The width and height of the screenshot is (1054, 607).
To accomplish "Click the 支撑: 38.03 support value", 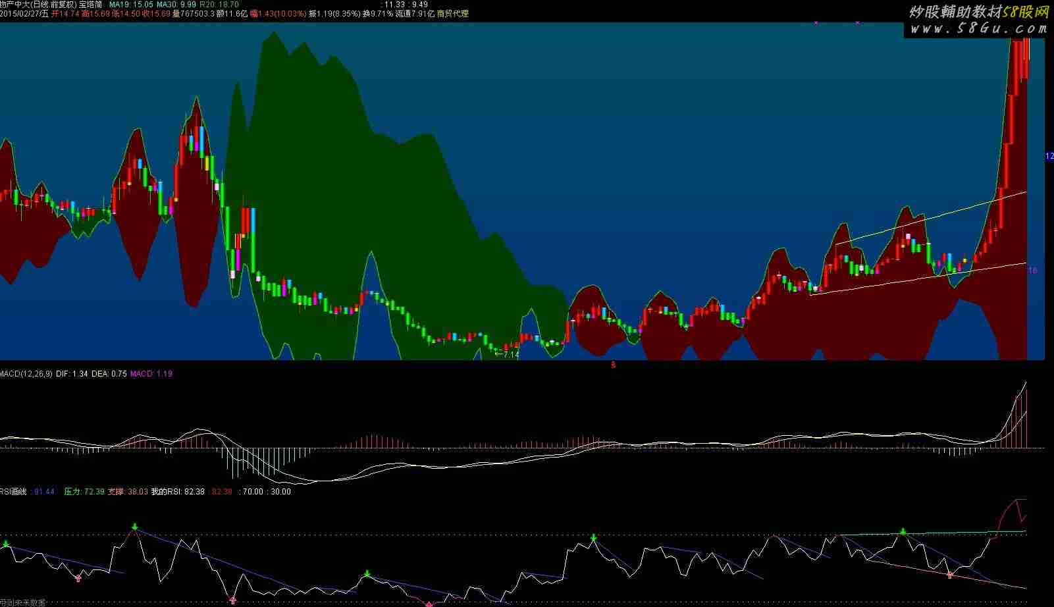I will coord(128,491).
